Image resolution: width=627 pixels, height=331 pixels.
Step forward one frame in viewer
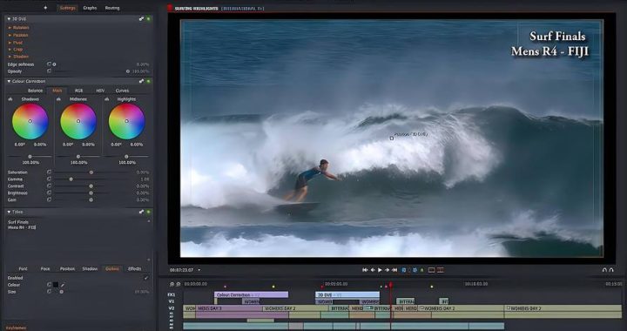(x=387, y=270)
